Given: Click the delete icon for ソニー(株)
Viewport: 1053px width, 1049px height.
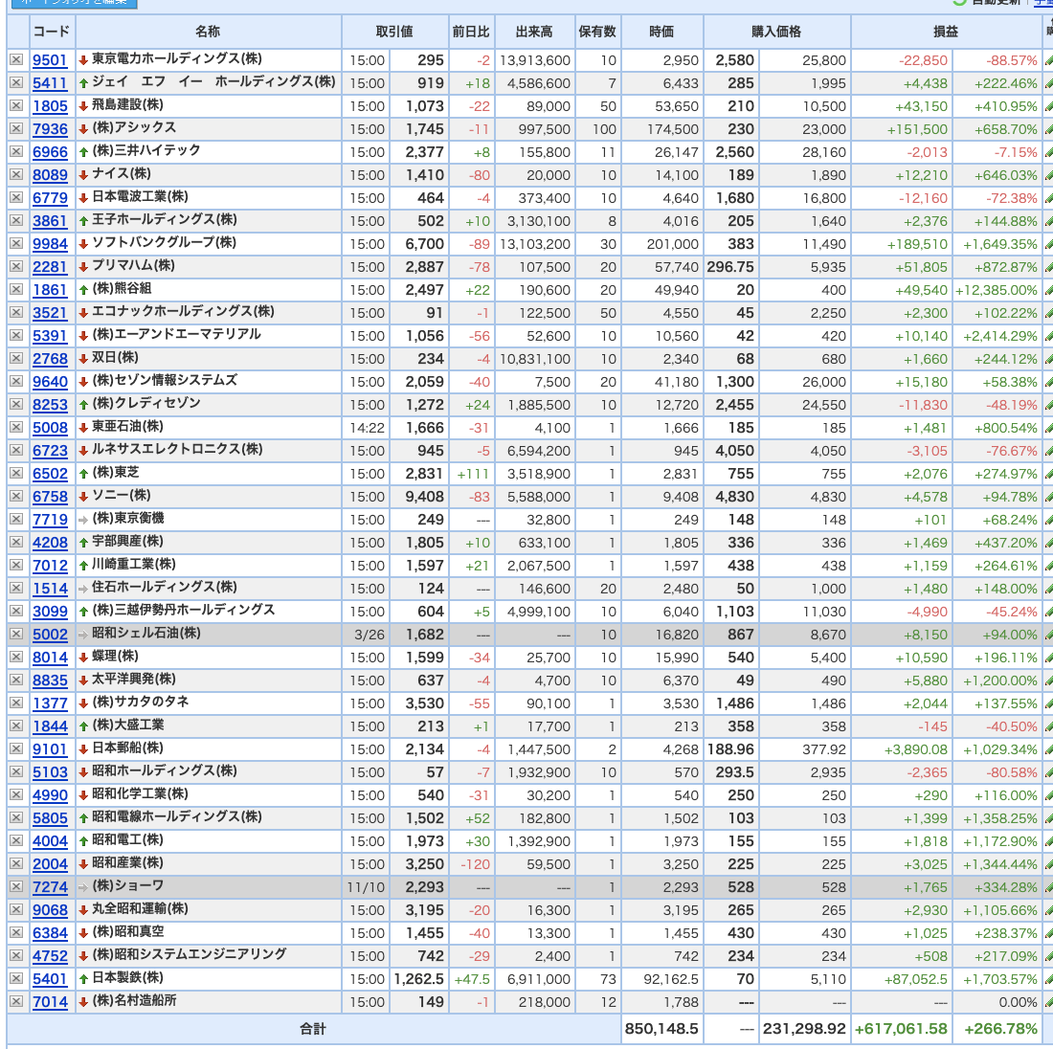Looking at the screenshot, I should (x=16, y=497).
